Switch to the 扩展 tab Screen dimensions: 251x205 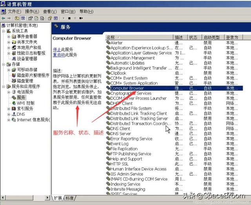[58, 198]
